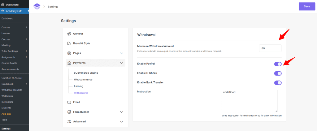Expand the Assignments submenu arrow
Viewport: 317px width, 131px height.
click(27, 57)
